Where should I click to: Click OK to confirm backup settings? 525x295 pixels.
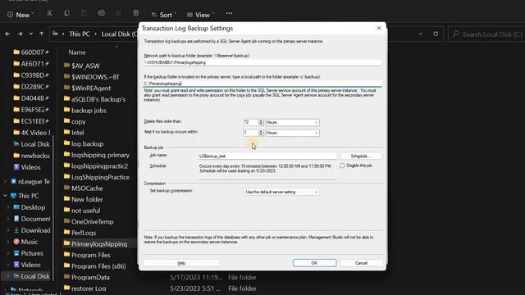pyautogui.click(x=314, y=263)
